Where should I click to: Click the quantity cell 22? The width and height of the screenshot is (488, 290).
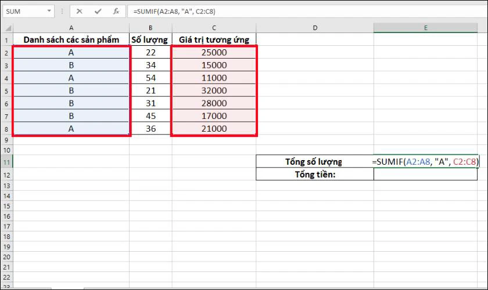click(x=150, y=52)
